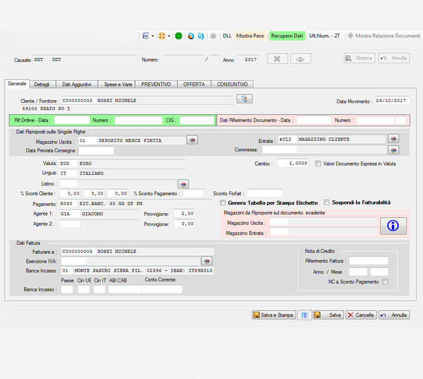
Task: Click the Anno field showing 2017
Action: (248, 59)
